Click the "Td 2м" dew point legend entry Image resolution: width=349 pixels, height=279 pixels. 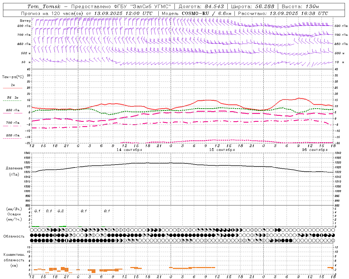point(13,98)
